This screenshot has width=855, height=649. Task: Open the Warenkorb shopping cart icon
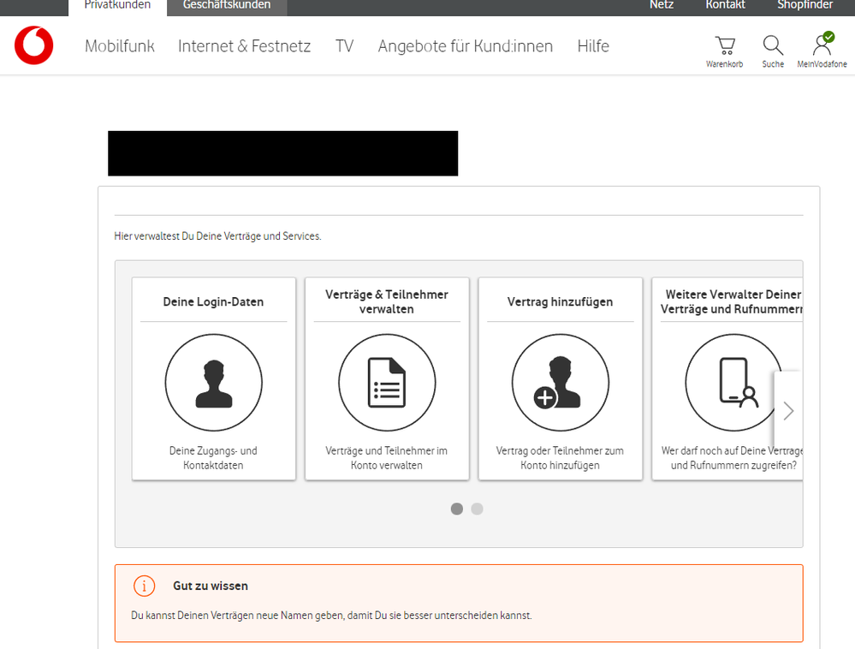[725, 45]
